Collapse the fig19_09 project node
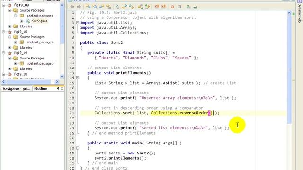 pyautogui.click(x=4, y=5)
